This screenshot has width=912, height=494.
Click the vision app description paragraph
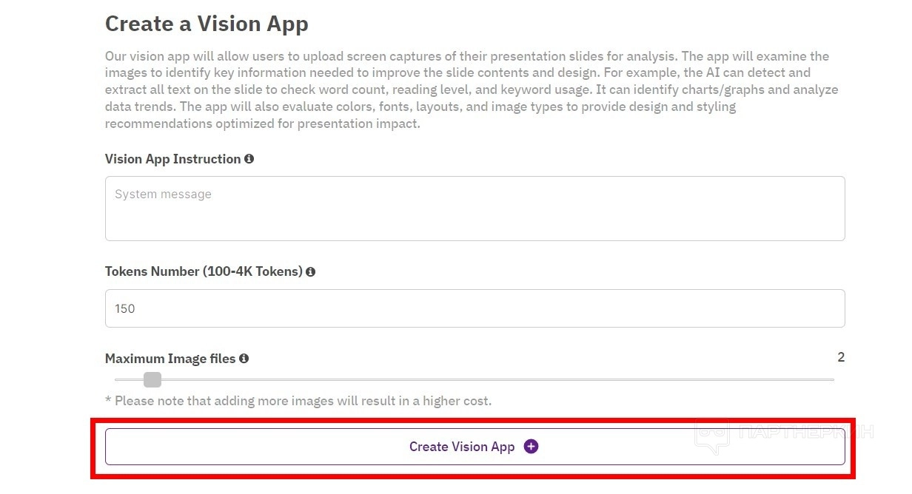[471, 89]
